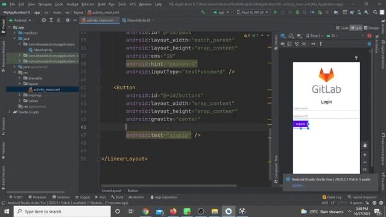Screen dimensions: 386x217
Task: Click the horizontal scrollbar under the code editor
Action: [169, 186]
